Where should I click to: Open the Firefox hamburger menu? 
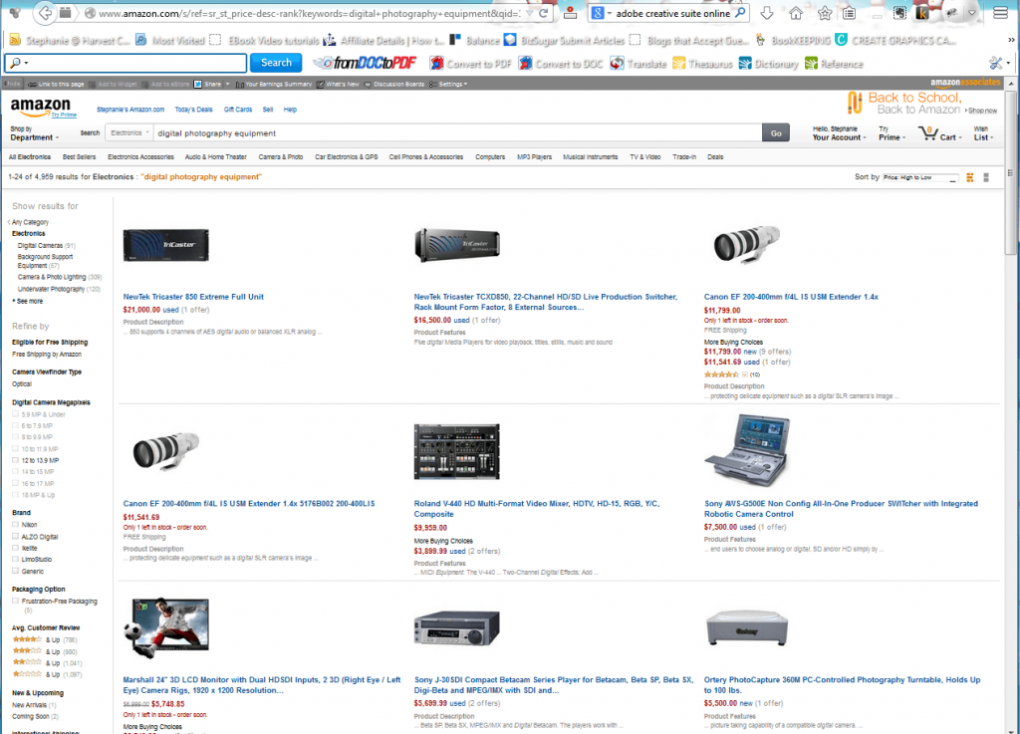point(1000,13)
